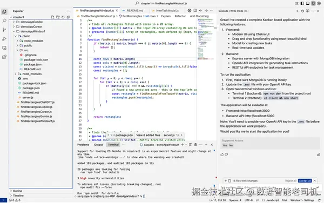Image resolution: width=324 pixels, height=203 pixels.
Task: Open account profile icon in title bar
Action: pyautogui.click(x=319, y=3)
